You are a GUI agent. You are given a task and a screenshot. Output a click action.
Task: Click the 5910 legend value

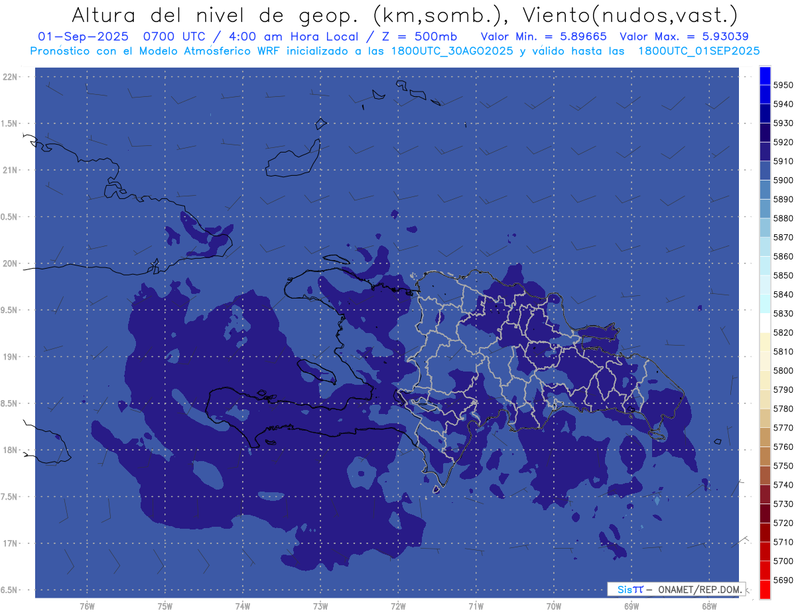(x=783, y=161)
